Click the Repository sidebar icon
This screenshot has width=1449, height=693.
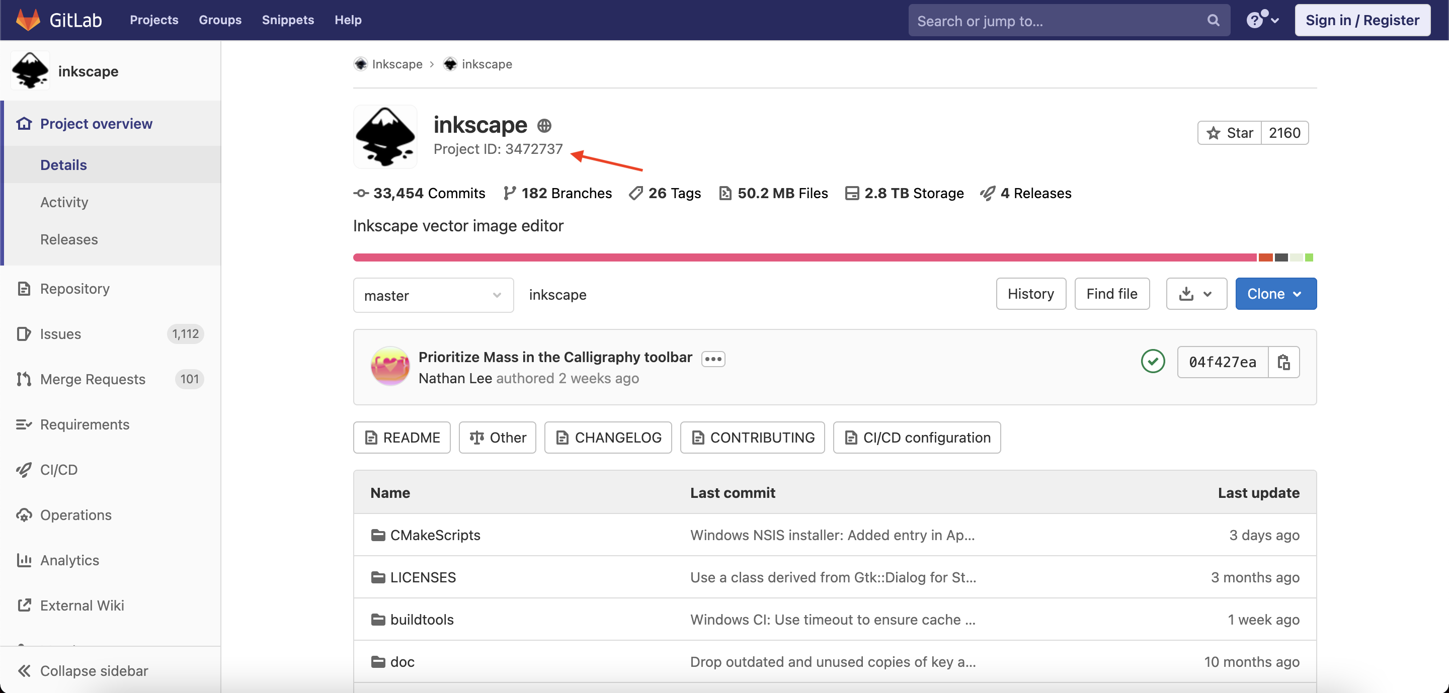click(24, 288)
